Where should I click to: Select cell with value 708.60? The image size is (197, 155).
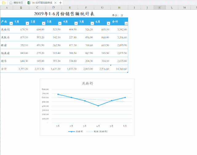pos(86,45)
